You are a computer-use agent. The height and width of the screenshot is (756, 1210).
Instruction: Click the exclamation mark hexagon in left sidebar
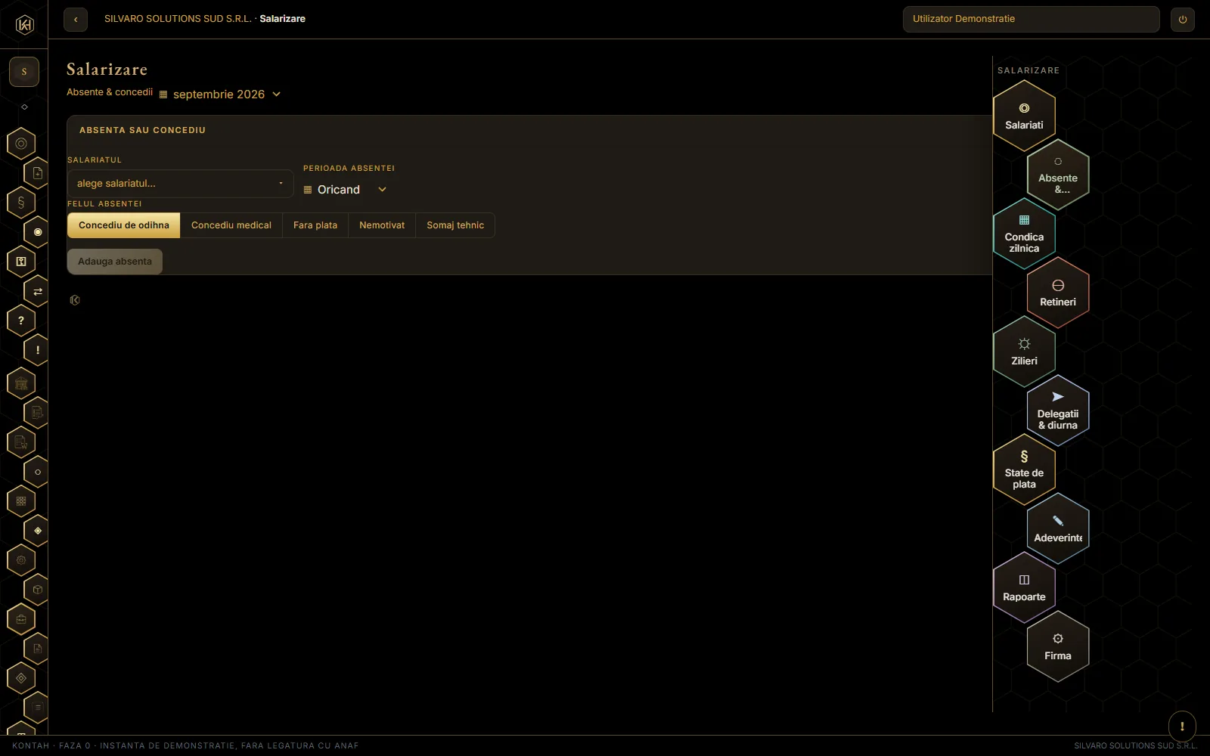[x=37, y=350]
